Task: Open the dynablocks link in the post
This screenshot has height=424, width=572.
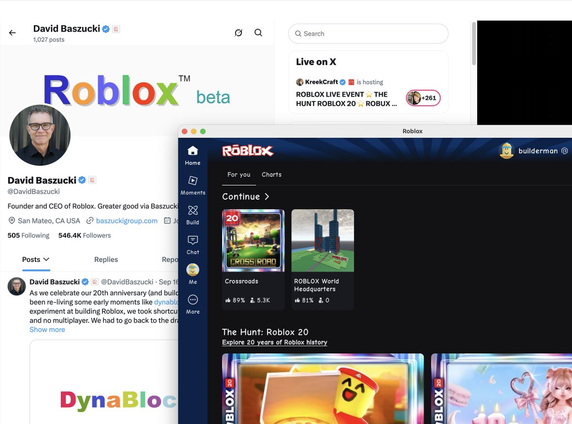Action: (166, 302)
